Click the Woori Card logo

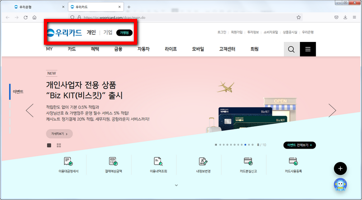tap(64, 33)
